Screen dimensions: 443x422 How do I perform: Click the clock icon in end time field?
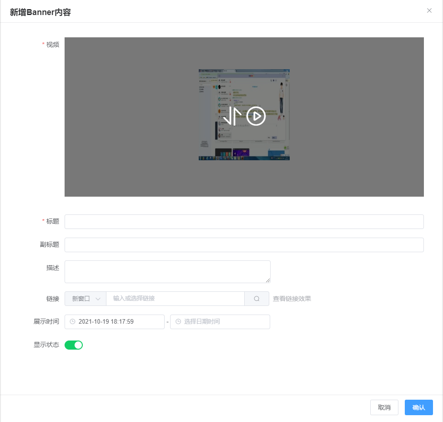pyautogui.click(x=178, y=321)
